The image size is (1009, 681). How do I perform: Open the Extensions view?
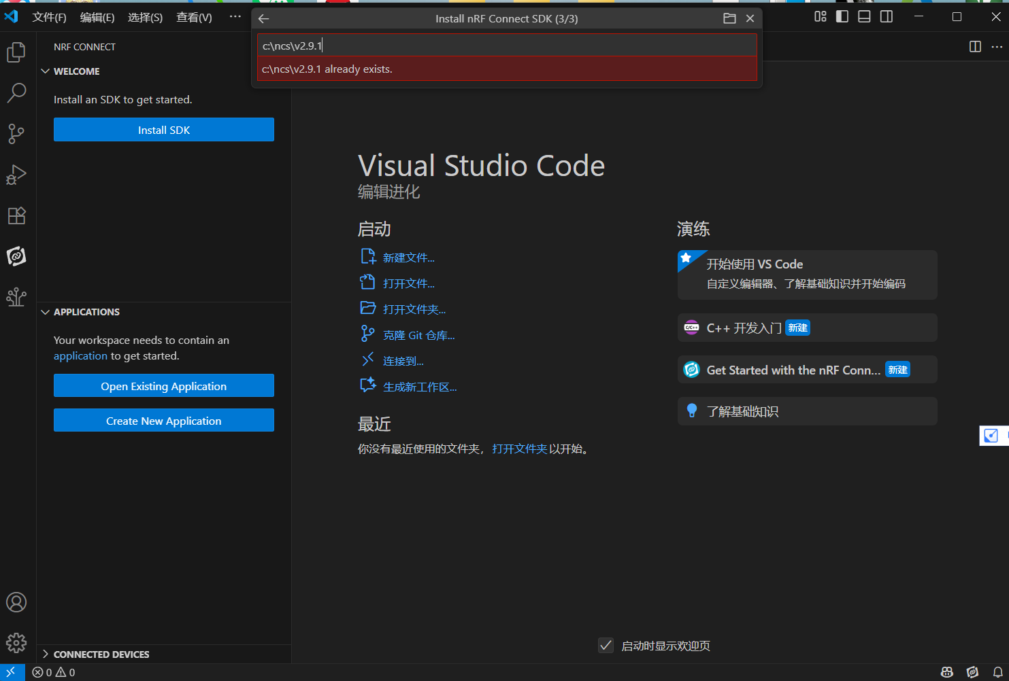16,215
